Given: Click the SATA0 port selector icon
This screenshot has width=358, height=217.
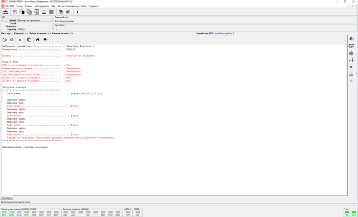Looking at the screenshot, I should 5,12.
